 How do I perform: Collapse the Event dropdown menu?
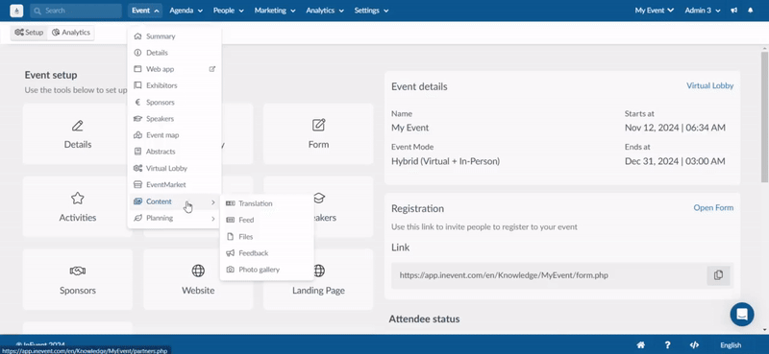point(145,11)
